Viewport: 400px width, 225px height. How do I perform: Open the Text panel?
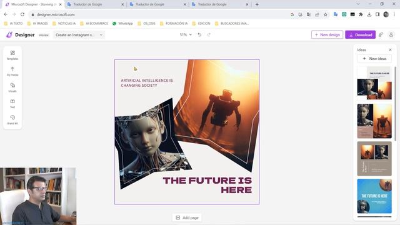pyautogui.click(x=12, y=104)
